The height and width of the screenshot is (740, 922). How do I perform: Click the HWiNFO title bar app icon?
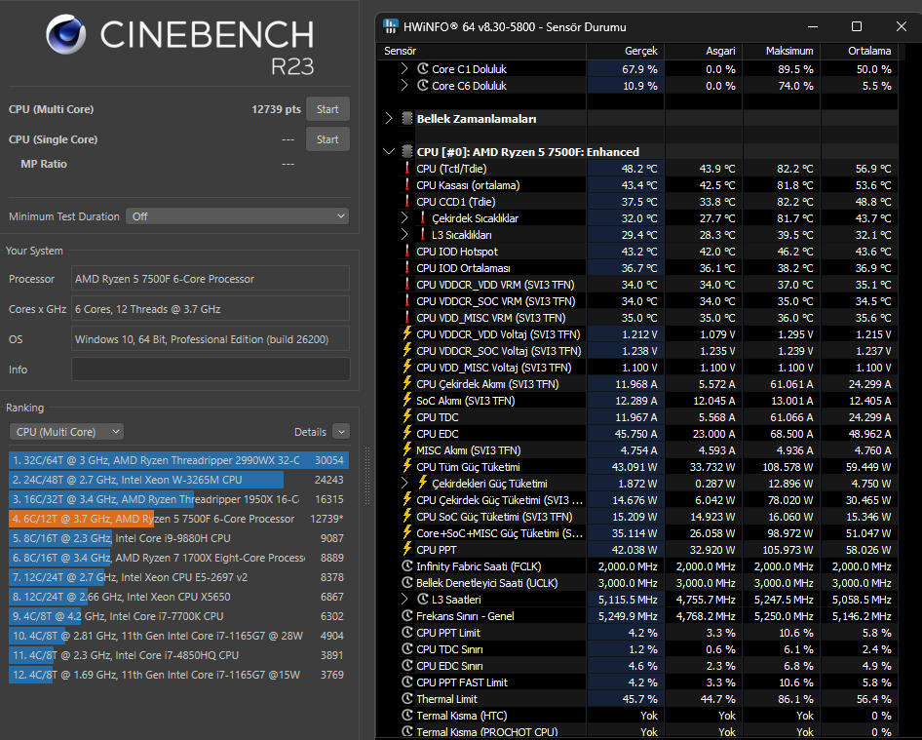click(x=391, y=26)
